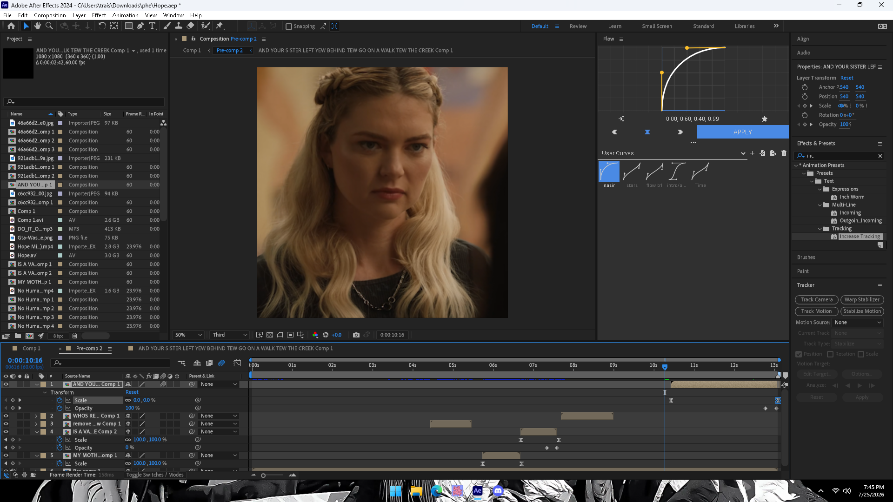The image size is (893, 502).
Task: Open the Composition menu
Action: point(50,15)
